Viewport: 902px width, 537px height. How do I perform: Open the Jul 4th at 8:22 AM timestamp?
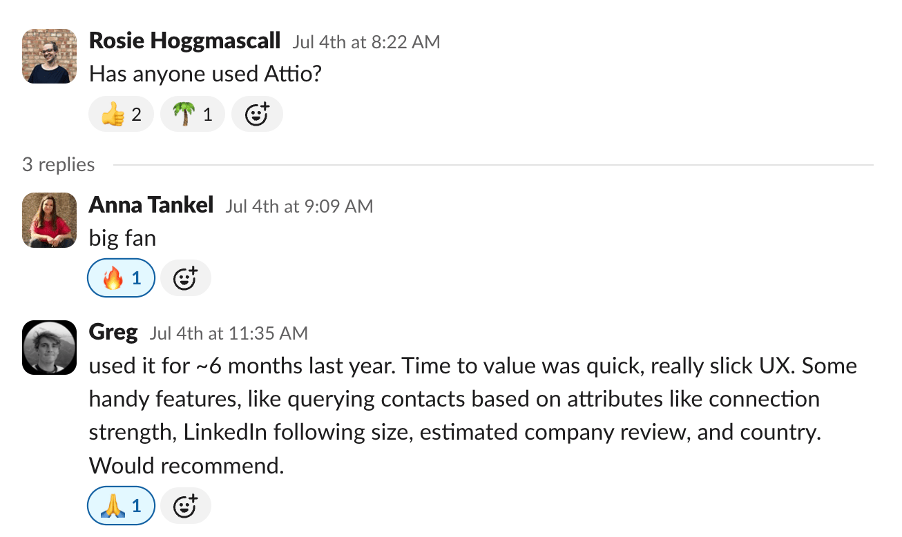(x=366, y=42)
